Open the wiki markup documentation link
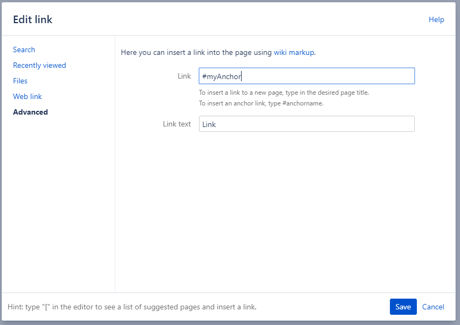The width and height of the screenshot is (460, 325). click(x=293, y=52)
